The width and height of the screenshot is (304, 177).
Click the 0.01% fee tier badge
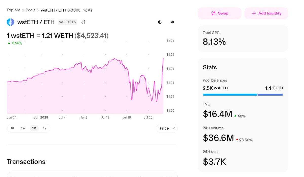pyautogui.click(x=71, y=22)
